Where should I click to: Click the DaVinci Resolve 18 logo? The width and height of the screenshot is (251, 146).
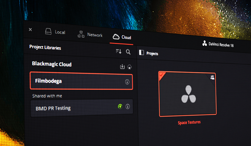tap(205, 43)
